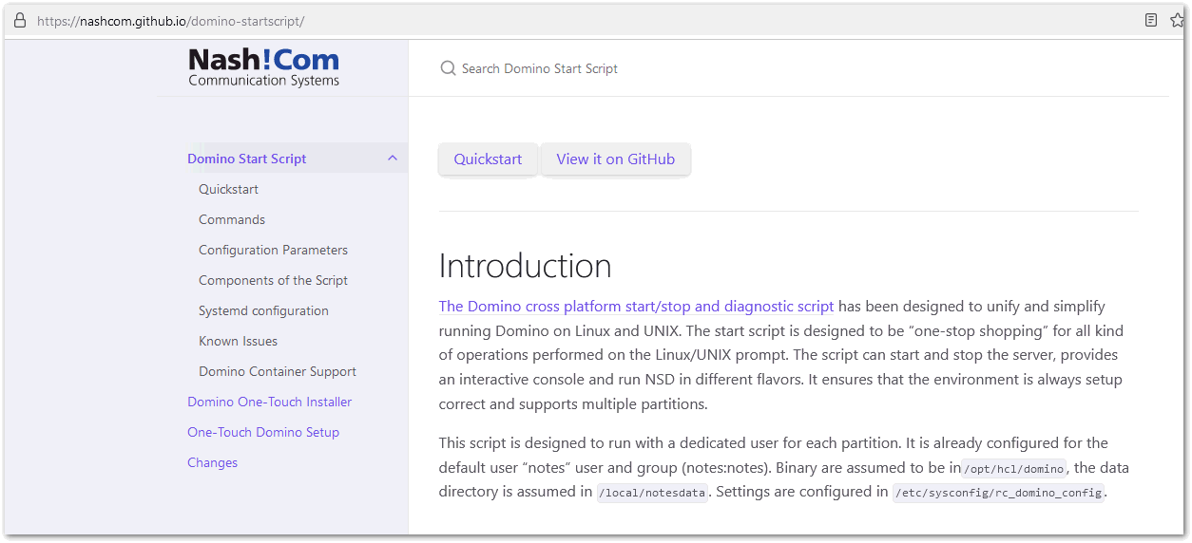Click the Quickstart button
The height and width of the screenshot is (543, 1192).
pyautogui.click(x=488, y=159)
